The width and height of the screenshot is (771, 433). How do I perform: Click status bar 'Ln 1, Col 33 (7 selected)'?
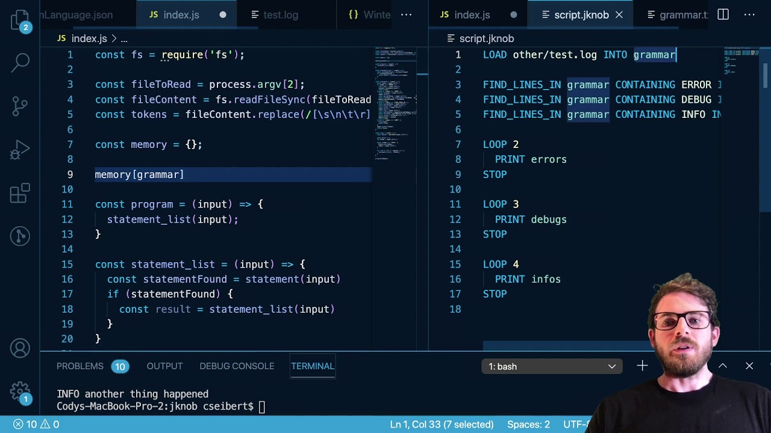tap(442, 425)
